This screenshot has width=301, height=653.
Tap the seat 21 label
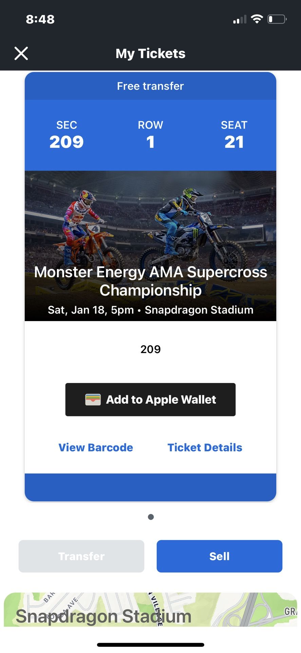click(234, 135)
